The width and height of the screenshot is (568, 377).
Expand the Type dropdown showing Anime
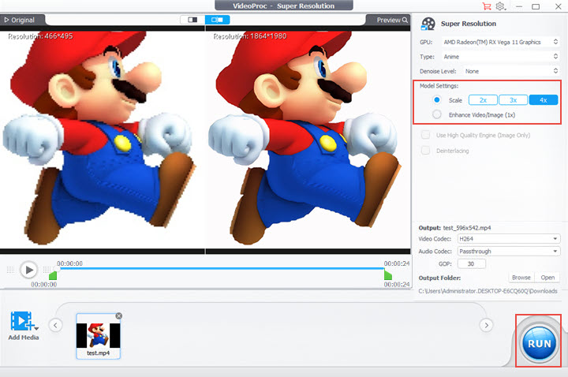501,57
